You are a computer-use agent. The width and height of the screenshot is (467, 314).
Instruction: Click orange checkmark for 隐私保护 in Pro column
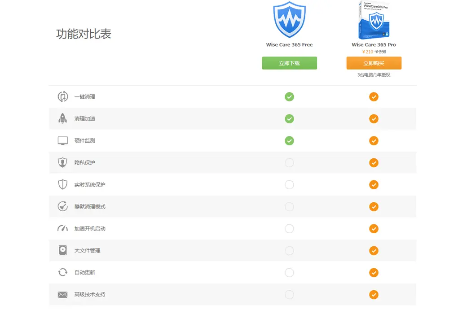(374, 163)
